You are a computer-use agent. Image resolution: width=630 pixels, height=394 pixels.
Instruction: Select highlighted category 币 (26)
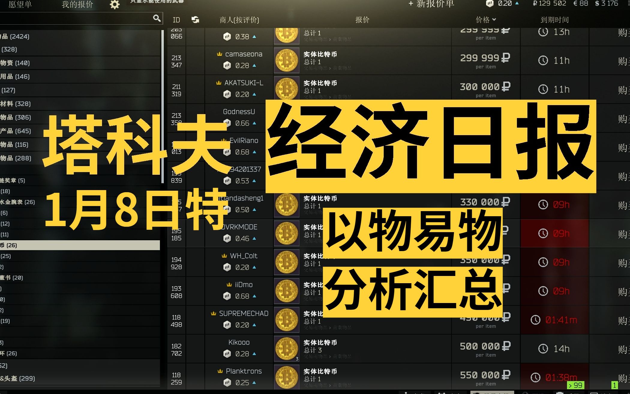pyautogui.click(x=80, y=245)
